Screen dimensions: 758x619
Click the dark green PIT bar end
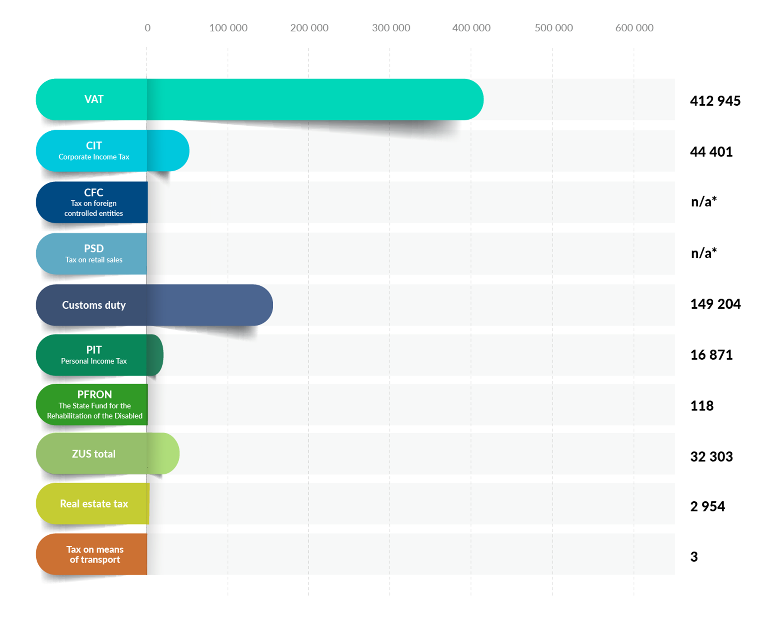point(156,355)
